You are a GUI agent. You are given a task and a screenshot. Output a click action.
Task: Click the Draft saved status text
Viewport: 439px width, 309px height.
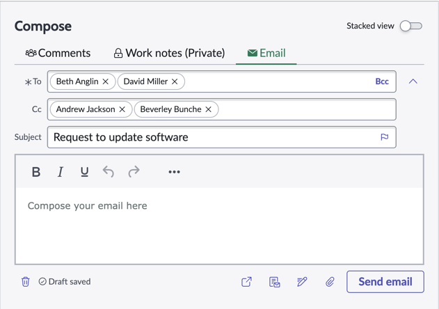[70, 282]
